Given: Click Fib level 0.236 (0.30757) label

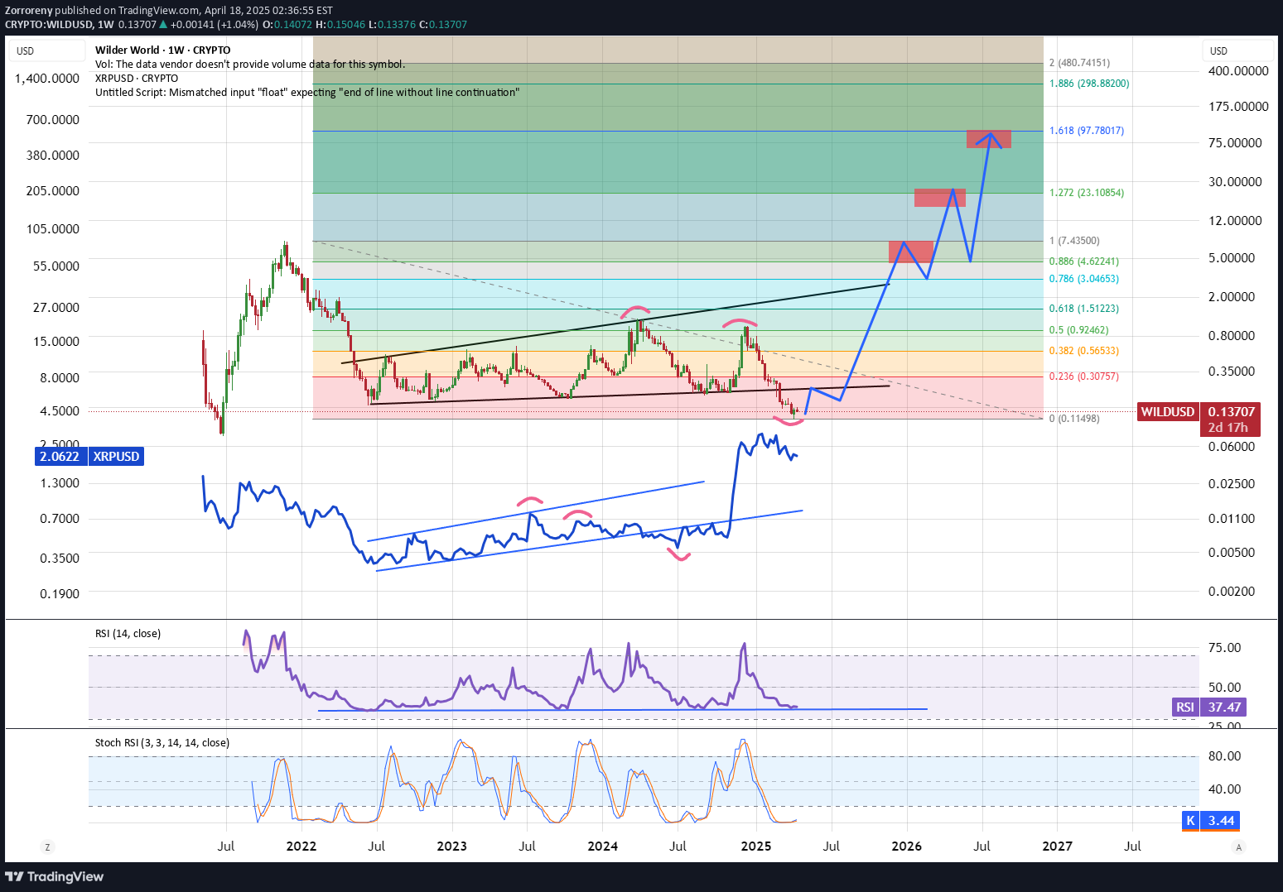Looking at the screenshot, I should [1084, 376].
